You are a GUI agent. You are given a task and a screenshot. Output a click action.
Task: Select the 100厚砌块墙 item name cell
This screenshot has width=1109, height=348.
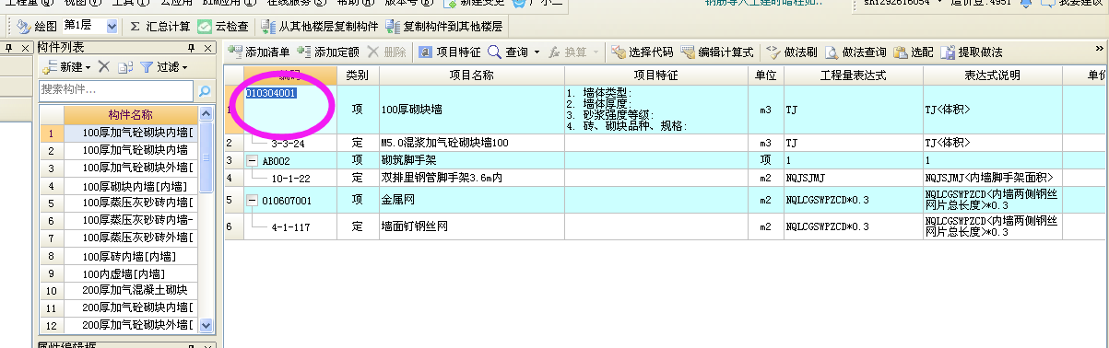tap(471, 110)
